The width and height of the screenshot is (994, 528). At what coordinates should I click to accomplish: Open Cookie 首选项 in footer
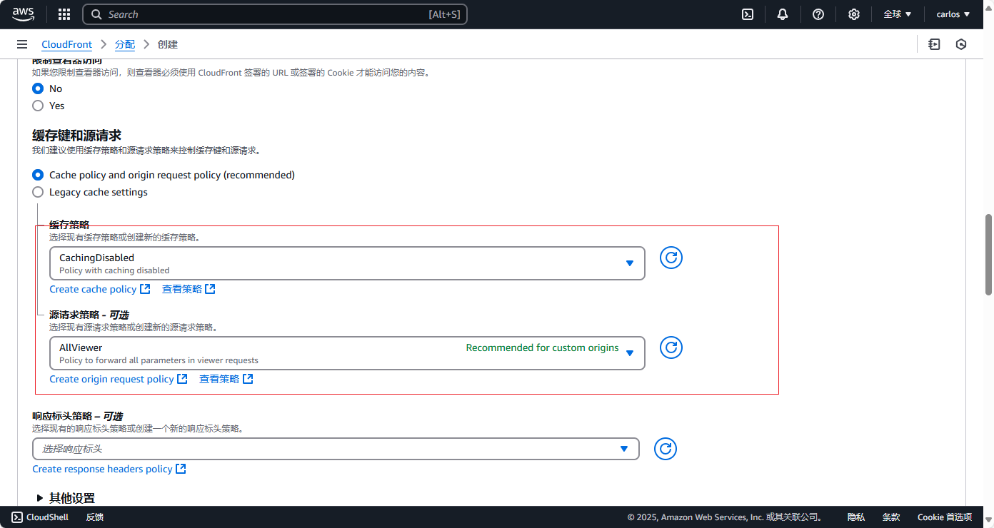point(945,517)
